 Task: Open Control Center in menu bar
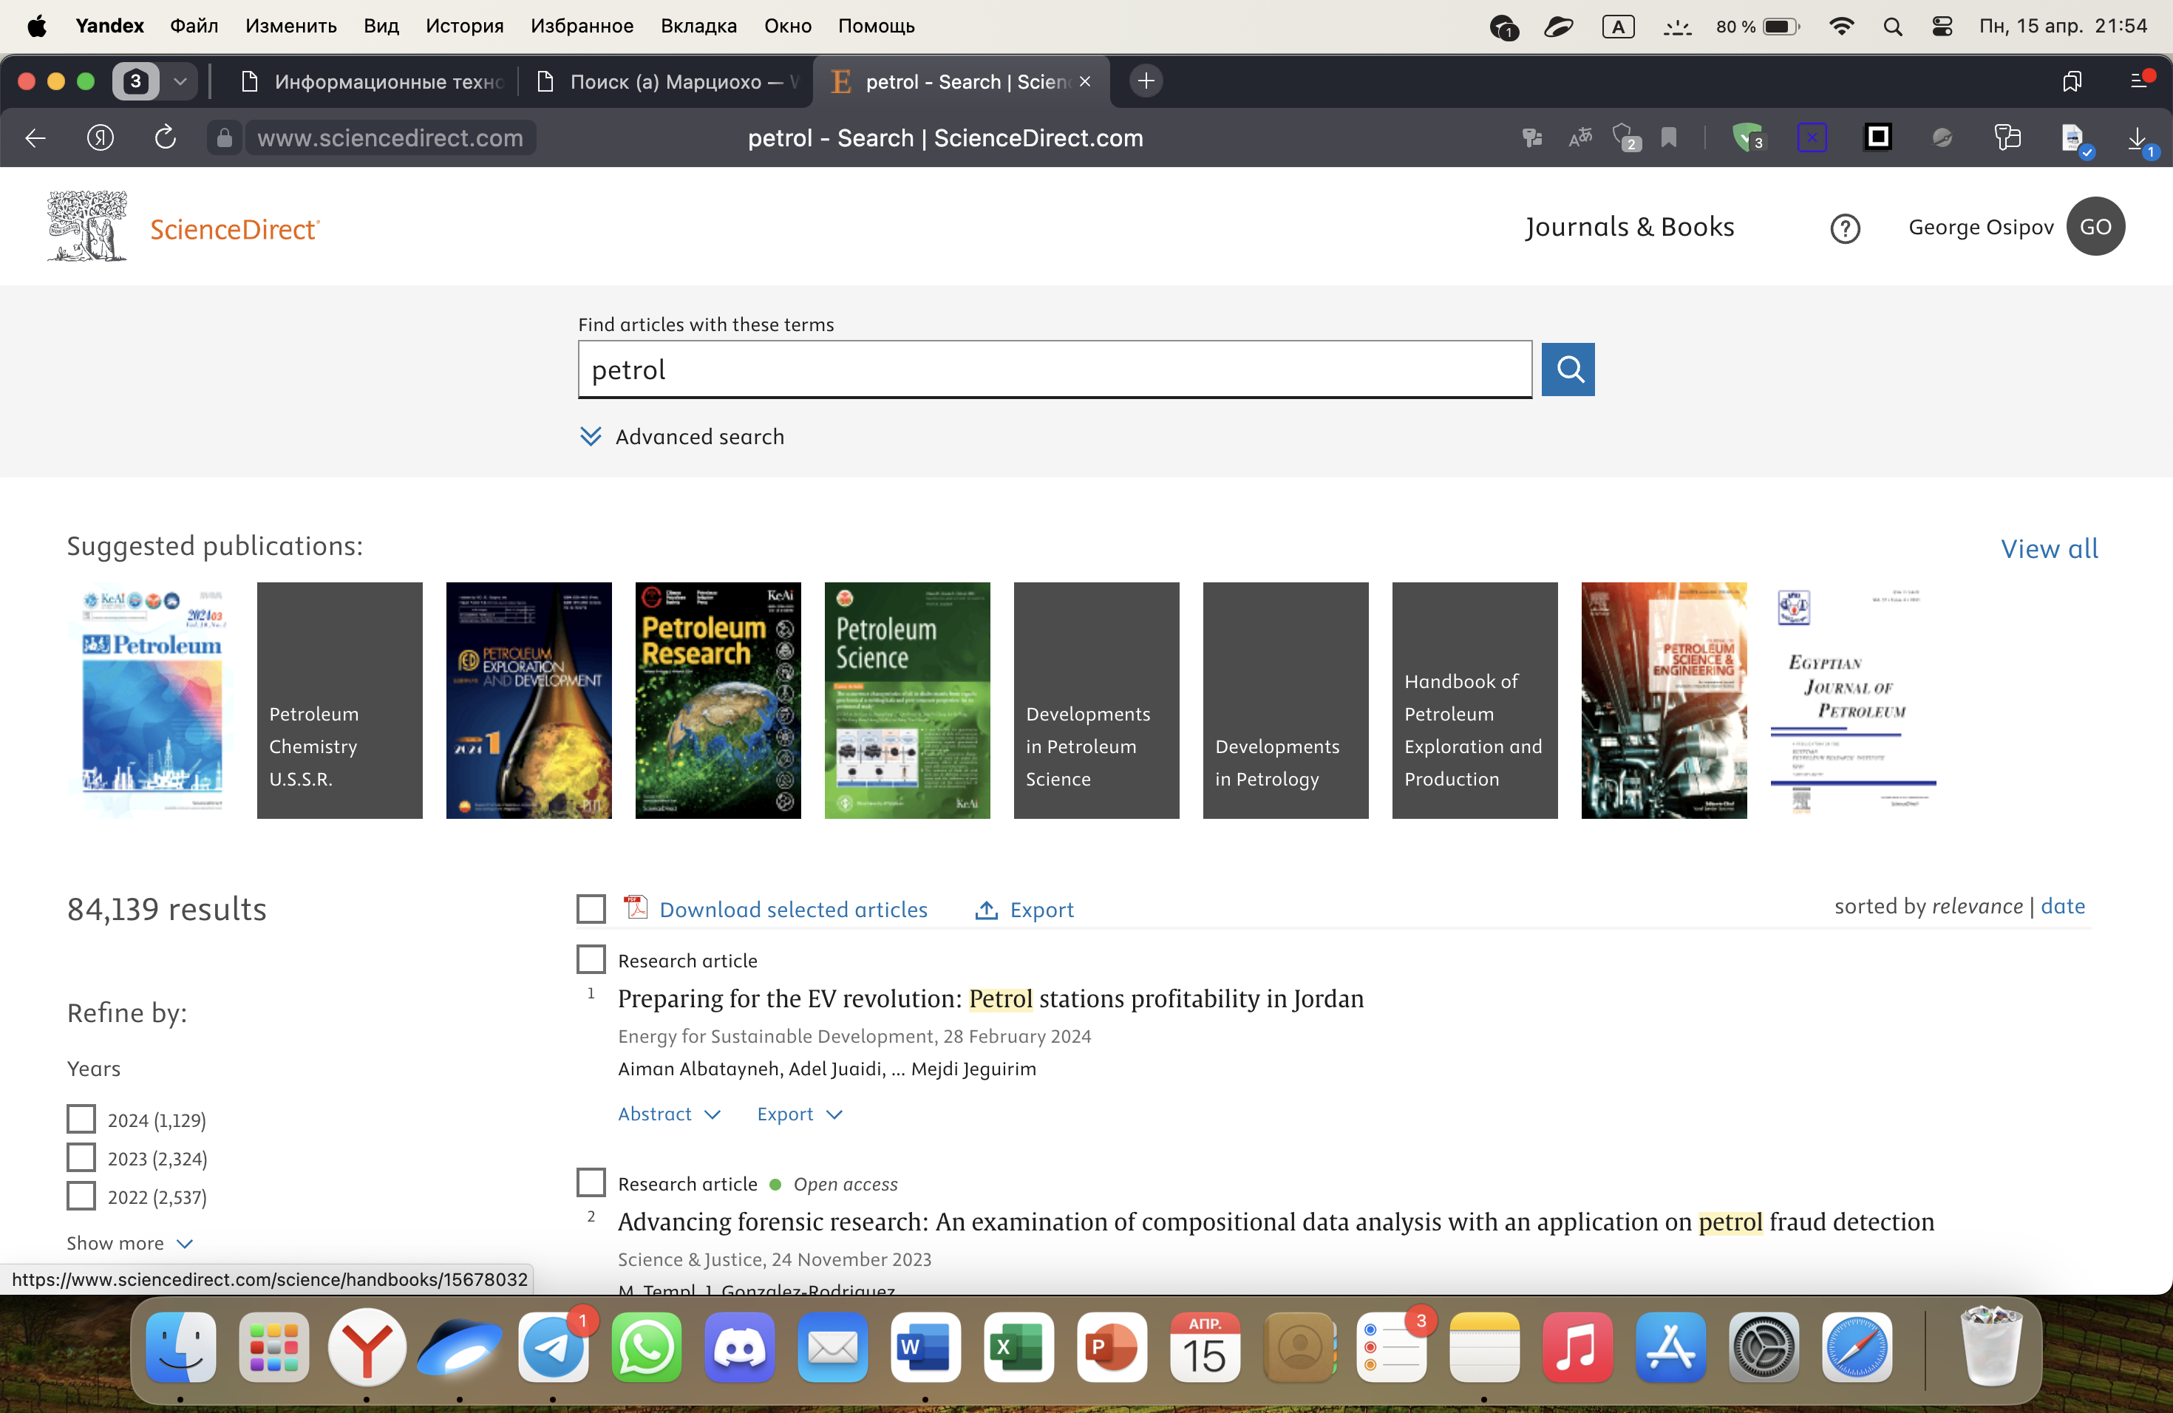click(x=1942, y=27)
